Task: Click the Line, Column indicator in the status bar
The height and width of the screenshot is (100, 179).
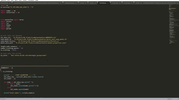Action: click(3, 99)
